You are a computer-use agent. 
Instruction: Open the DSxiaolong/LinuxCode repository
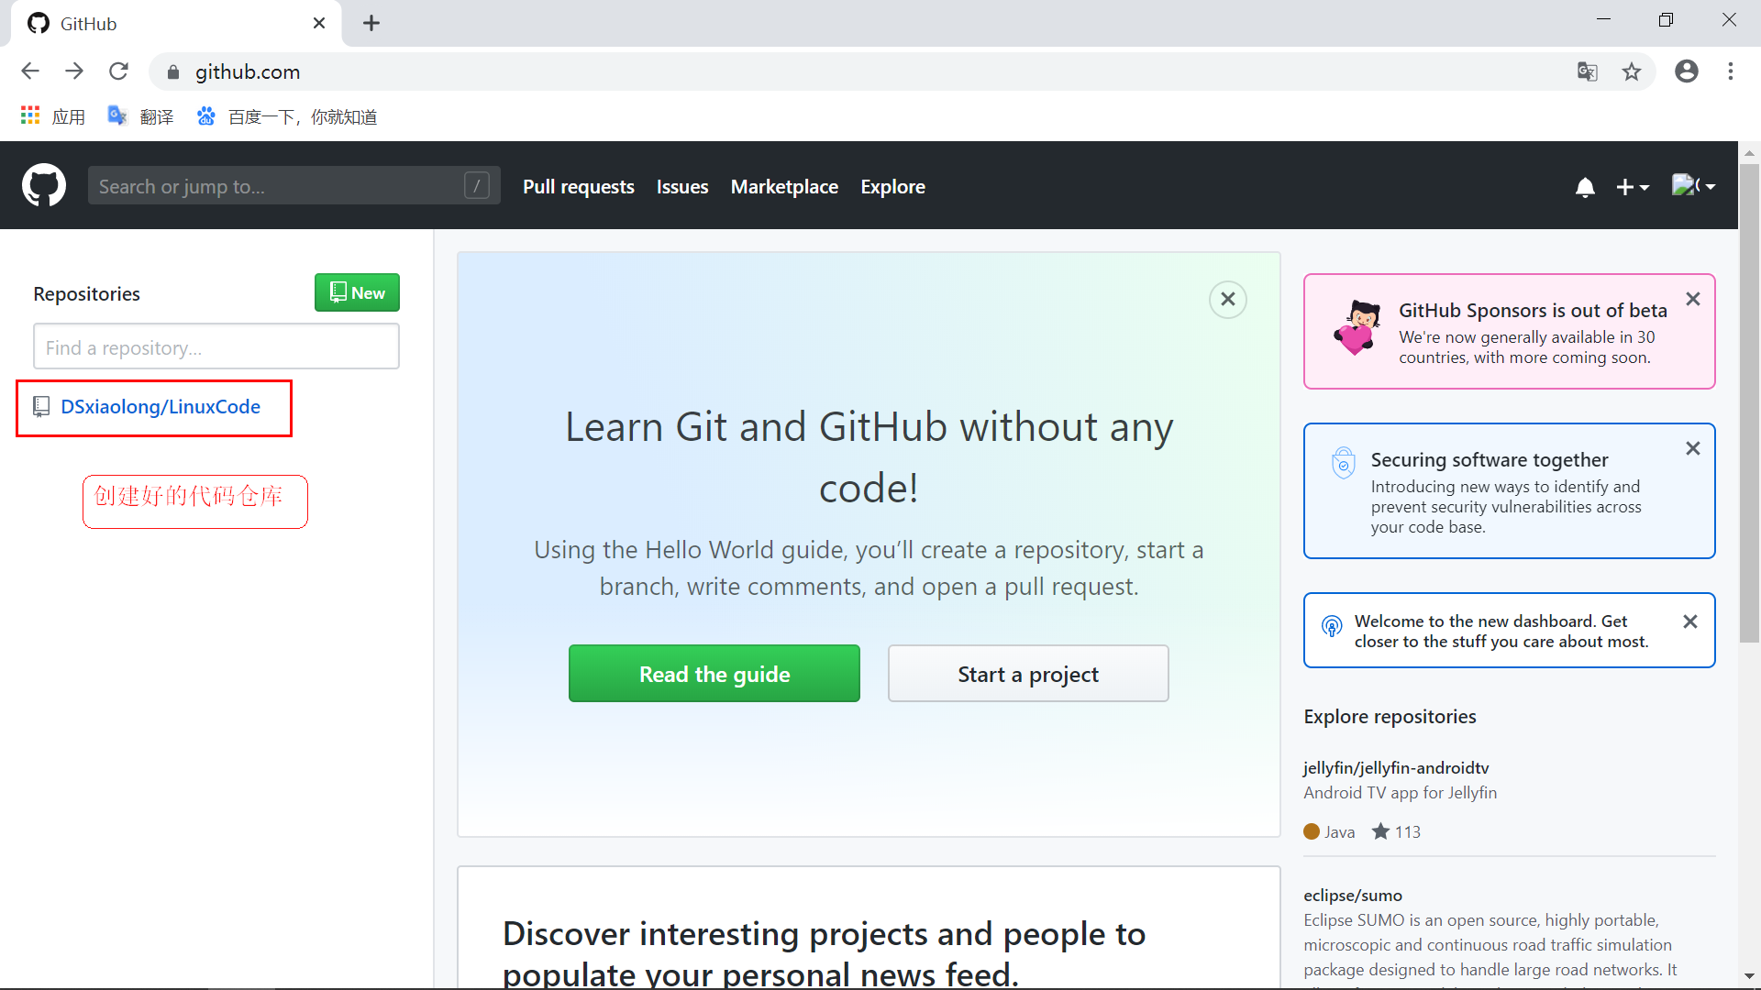coord(161,407)
